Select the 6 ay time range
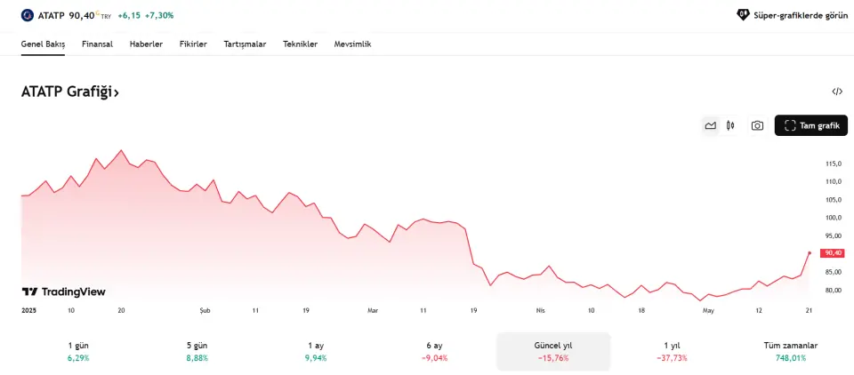This screenshot has height=375, width=854. (x=434, y=352)
